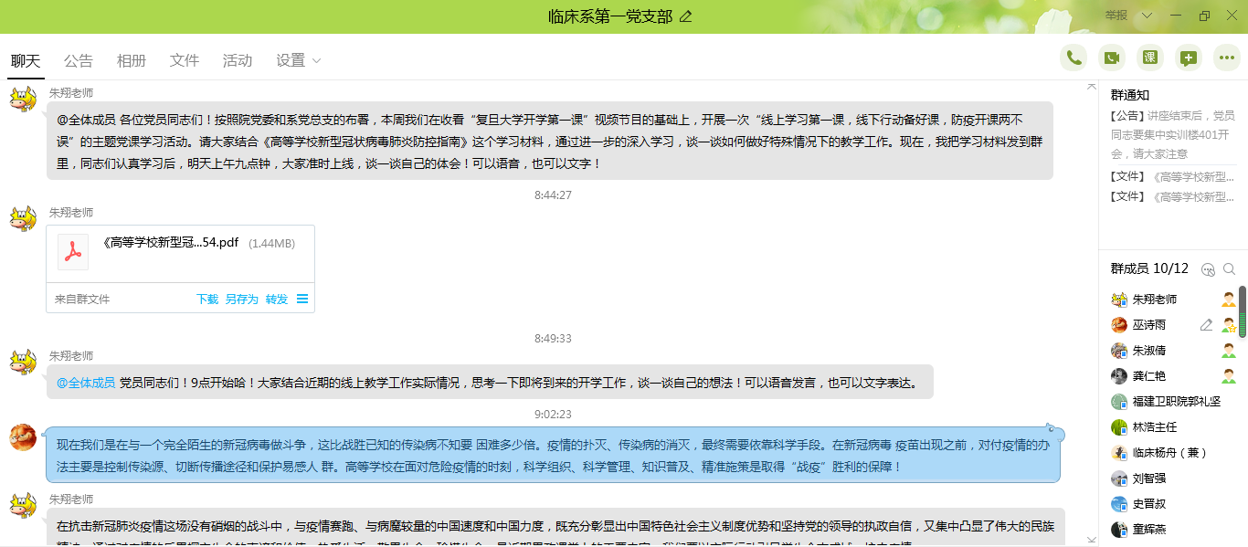Click the PDF file icon in the chat
The width and height of the screenshot is (1248, 547).
tap(73, 251)
